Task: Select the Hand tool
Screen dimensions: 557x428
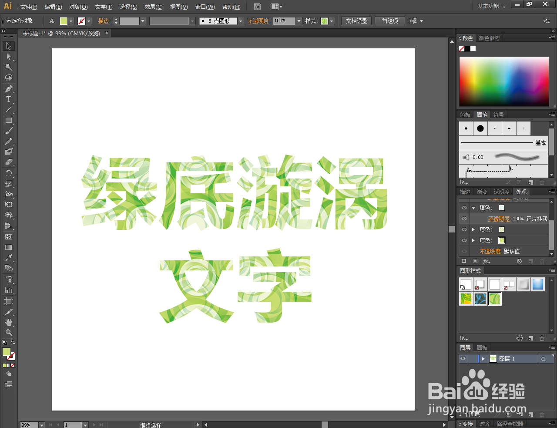Action: 9,322
